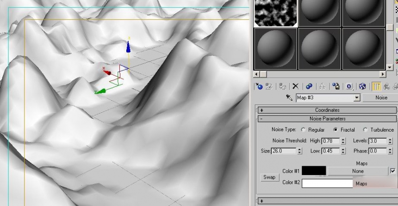Click the vertical scrollbar thumb beside sample slots
The height and width of the screenshot is (206, 398).
[390, 27]
